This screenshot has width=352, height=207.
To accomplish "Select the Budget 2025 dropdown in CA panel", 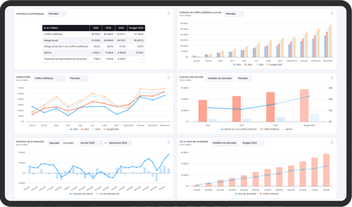I will (253, 143).
